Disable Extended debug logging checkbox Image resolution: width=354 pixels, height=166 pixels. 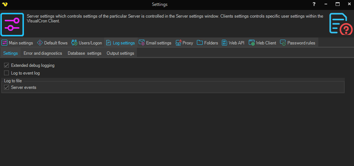click(x=7, y=65)
